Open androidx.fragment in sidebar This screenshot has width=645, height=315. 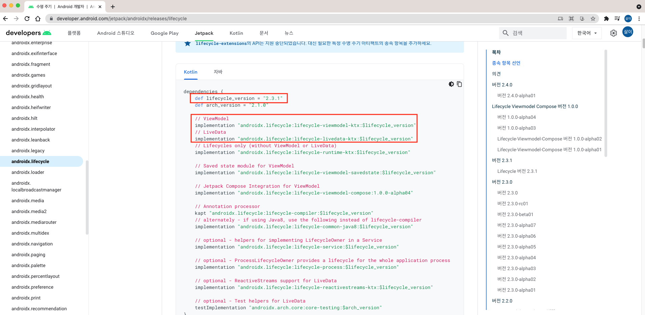(x=31, y=64)
